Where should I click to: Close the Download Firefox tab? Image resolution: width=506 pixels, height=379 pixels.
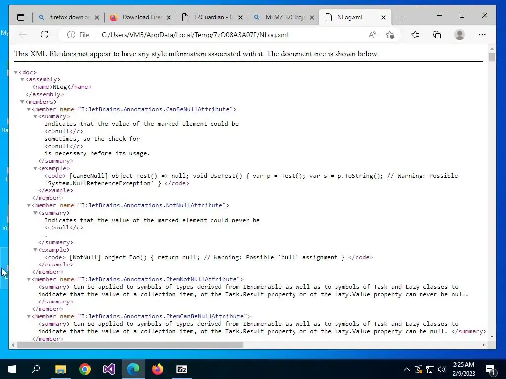pyautogui.click(x=169, y=18)
